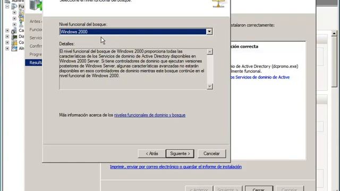
Task: Collapse the Fu tree node in Server Manager
Action: pyautogui.click(x=7, y=6)
